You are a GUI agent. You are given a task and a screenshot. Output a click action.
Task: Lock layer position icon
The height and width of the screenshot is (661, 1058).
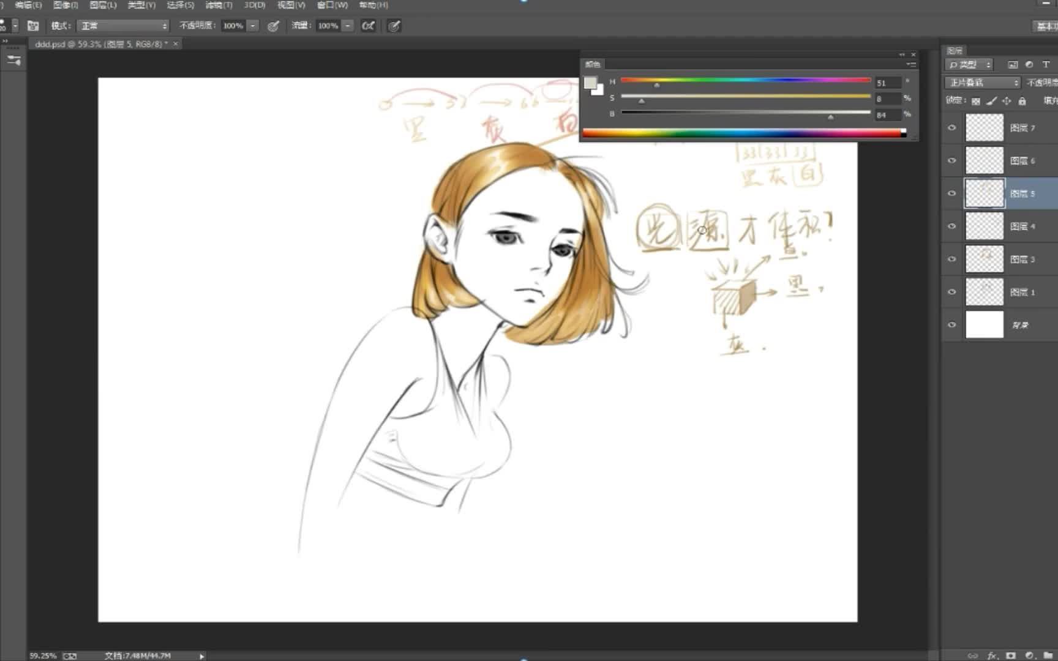(x=1007, y=101)
